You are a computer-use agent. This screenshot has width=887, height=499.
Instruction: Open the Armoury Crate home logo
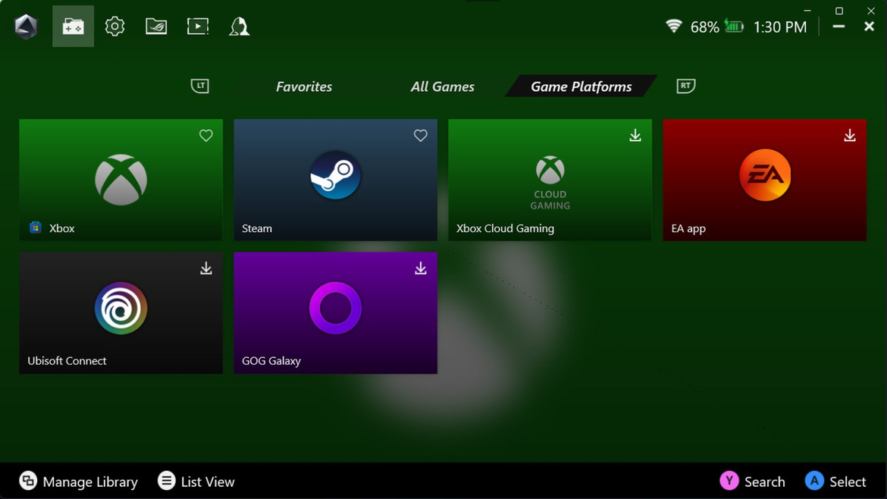point(26,27)
